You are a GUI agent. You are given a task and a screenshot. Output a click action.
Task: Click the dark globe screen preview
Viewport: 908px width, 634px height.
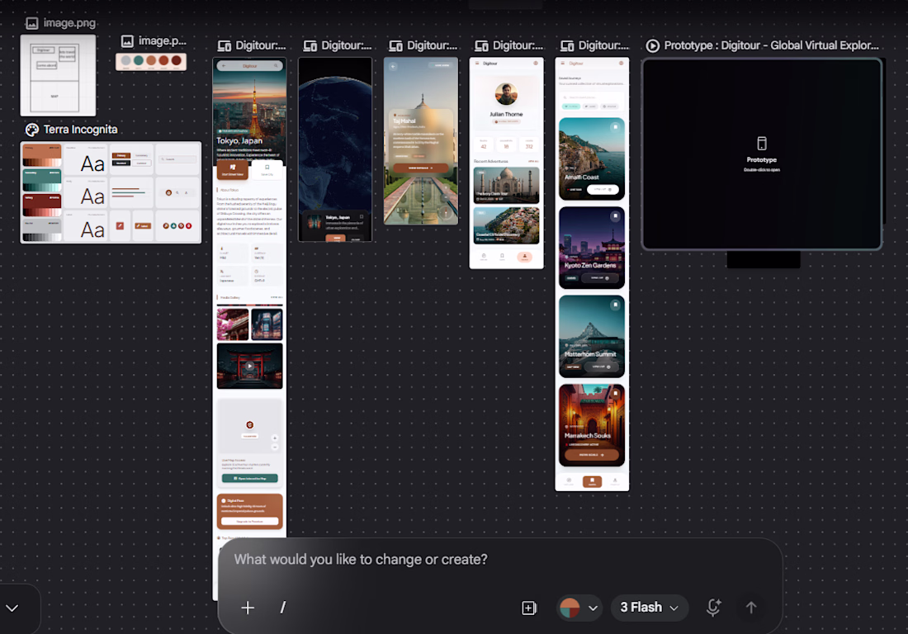coord(335,149)
